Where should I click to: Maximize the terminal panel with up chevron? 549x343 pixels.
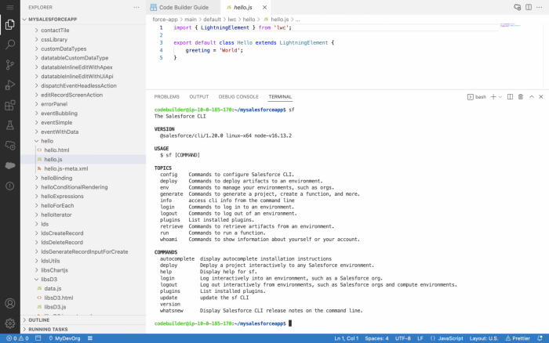(531, 96)
